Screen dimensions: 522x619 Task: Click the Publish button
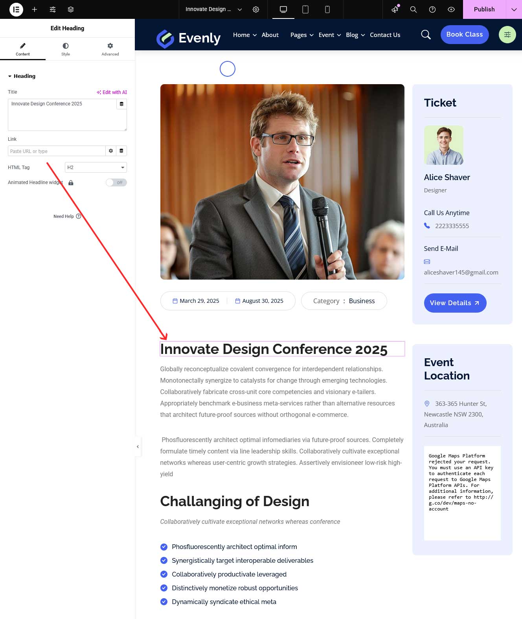coord(484,9)
